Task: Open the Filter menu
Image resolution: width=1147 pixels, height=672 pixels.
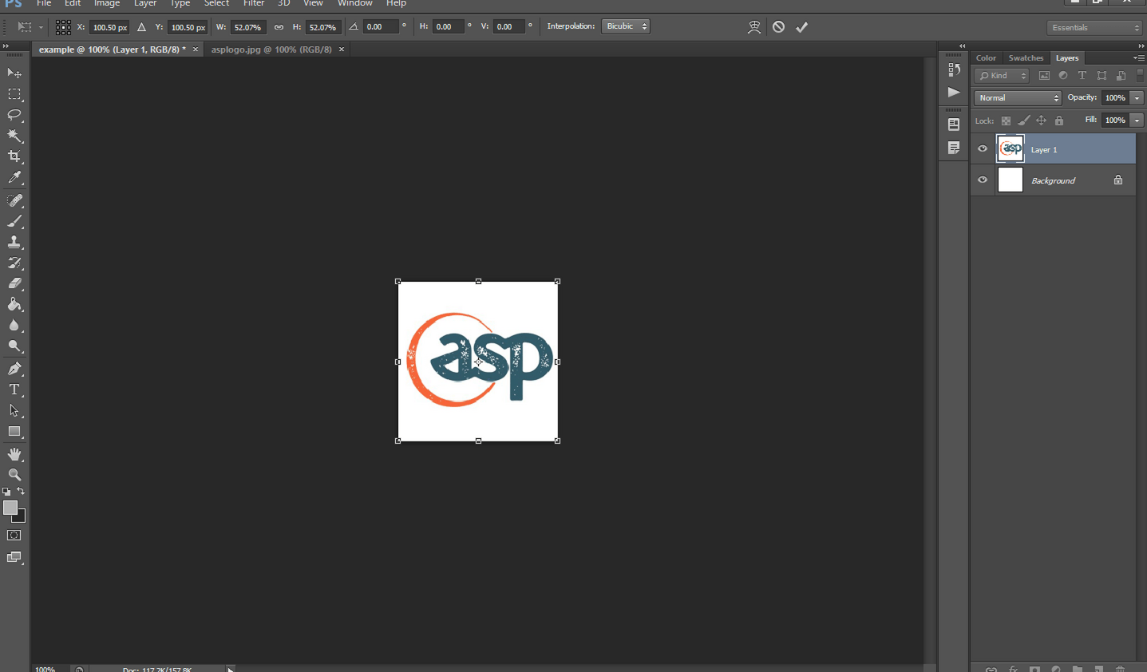Action: pyautogui.click(x=254, y=3)
